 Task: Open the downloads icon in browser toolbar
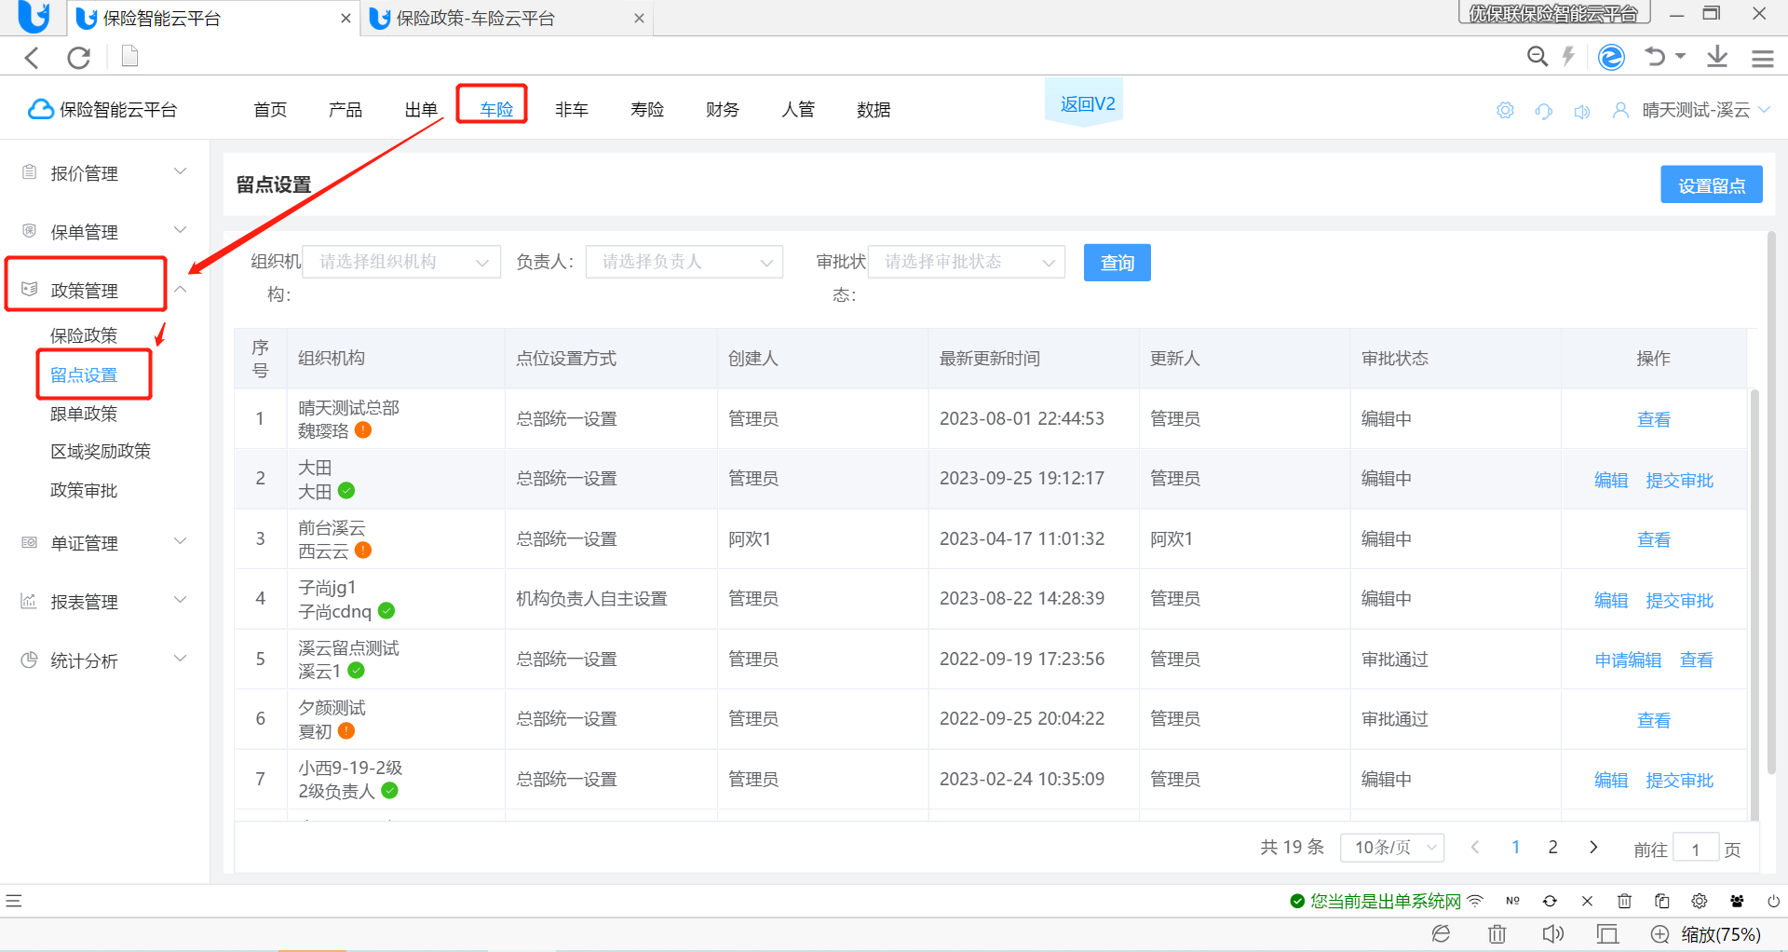pyautogui.click(x=1717, y=57)
